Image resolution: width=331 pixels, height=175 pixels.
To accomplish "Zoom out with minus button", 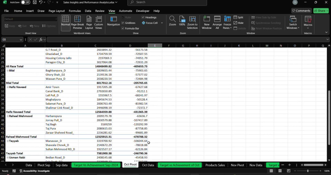I will pos(295,171).
